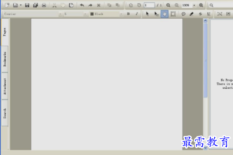Image resolution: width=233 pixels, height=155 pixels.
Task: Select the Hand tool
Action: (165, 14)
